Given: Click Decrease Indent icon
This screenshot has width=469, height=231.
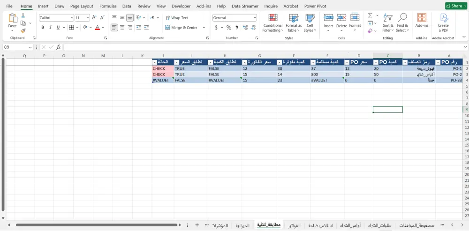Looking at the screenshot, I should coord(138,28).
